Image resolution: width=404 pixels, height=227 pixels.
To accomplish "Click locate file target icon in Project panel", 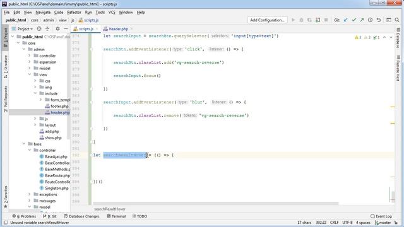I will [39, 29].
